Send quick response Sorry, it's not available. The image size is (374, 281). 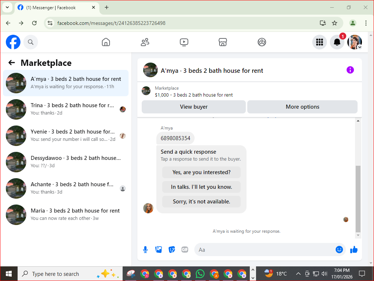click(x=201, y=202)
